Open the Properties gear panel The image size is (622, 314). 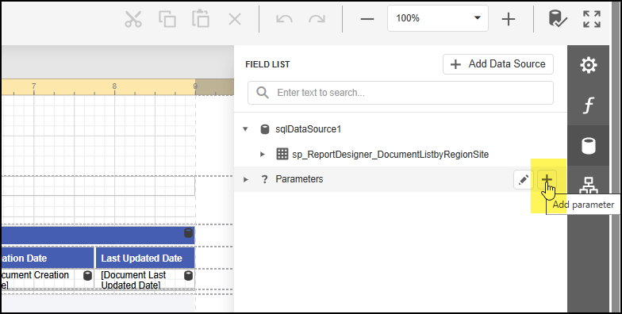coord(589,65)
